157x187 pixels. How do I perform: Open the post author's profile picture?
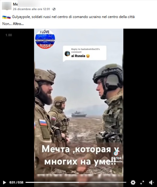click(x=7, y=6)
